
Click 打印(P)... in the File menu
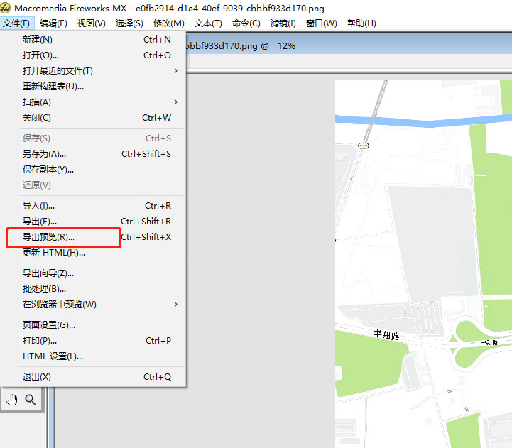[40, 341]
